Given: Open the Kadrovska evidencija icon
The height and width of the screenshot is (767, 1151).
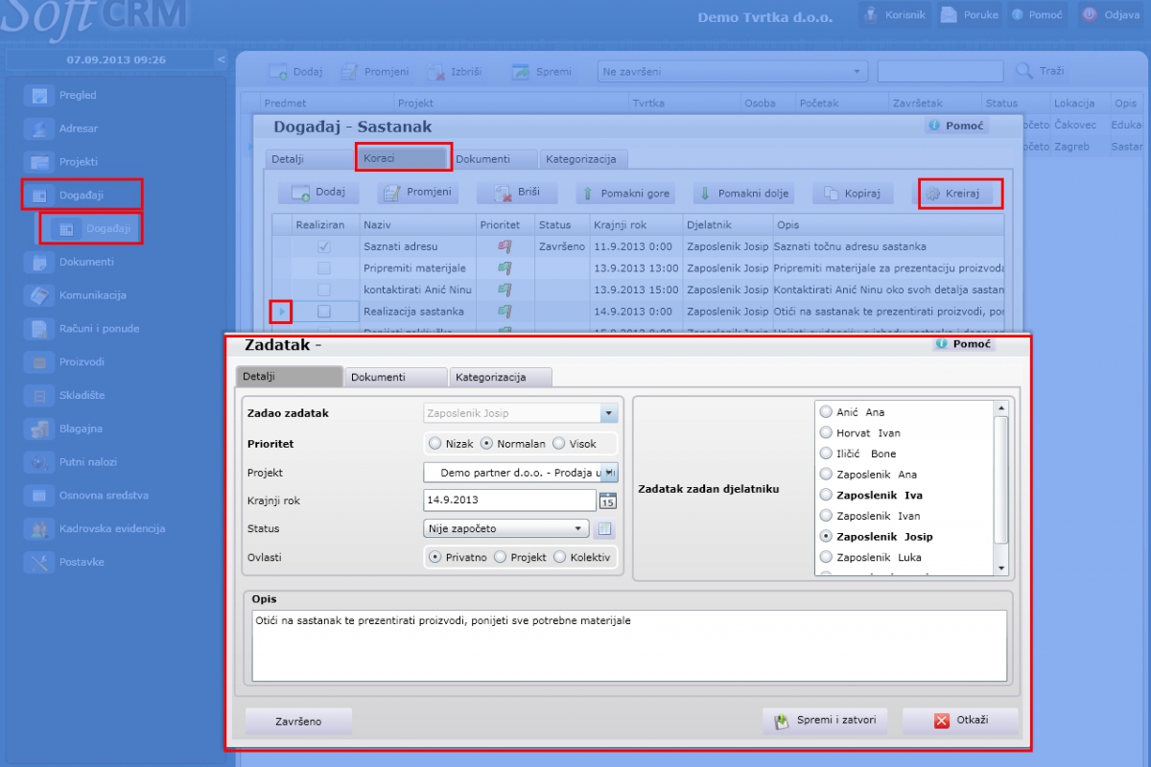Looking at the screenshot, I should pos(39,528).
